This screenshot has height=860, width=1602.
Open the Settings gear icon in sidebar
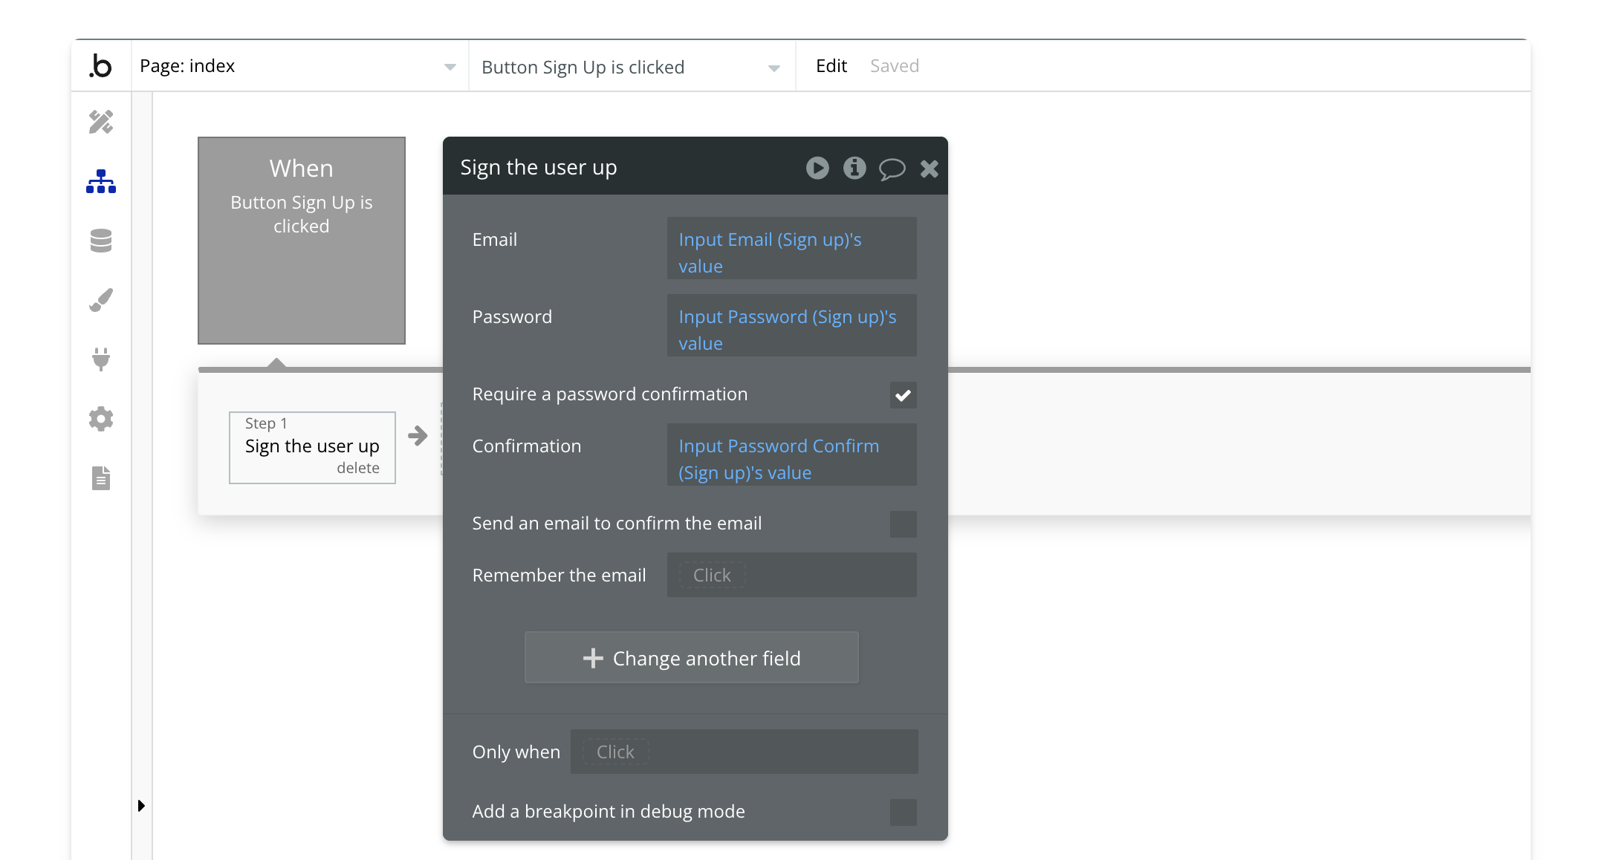pyautogui.click(x=101, y=419)
